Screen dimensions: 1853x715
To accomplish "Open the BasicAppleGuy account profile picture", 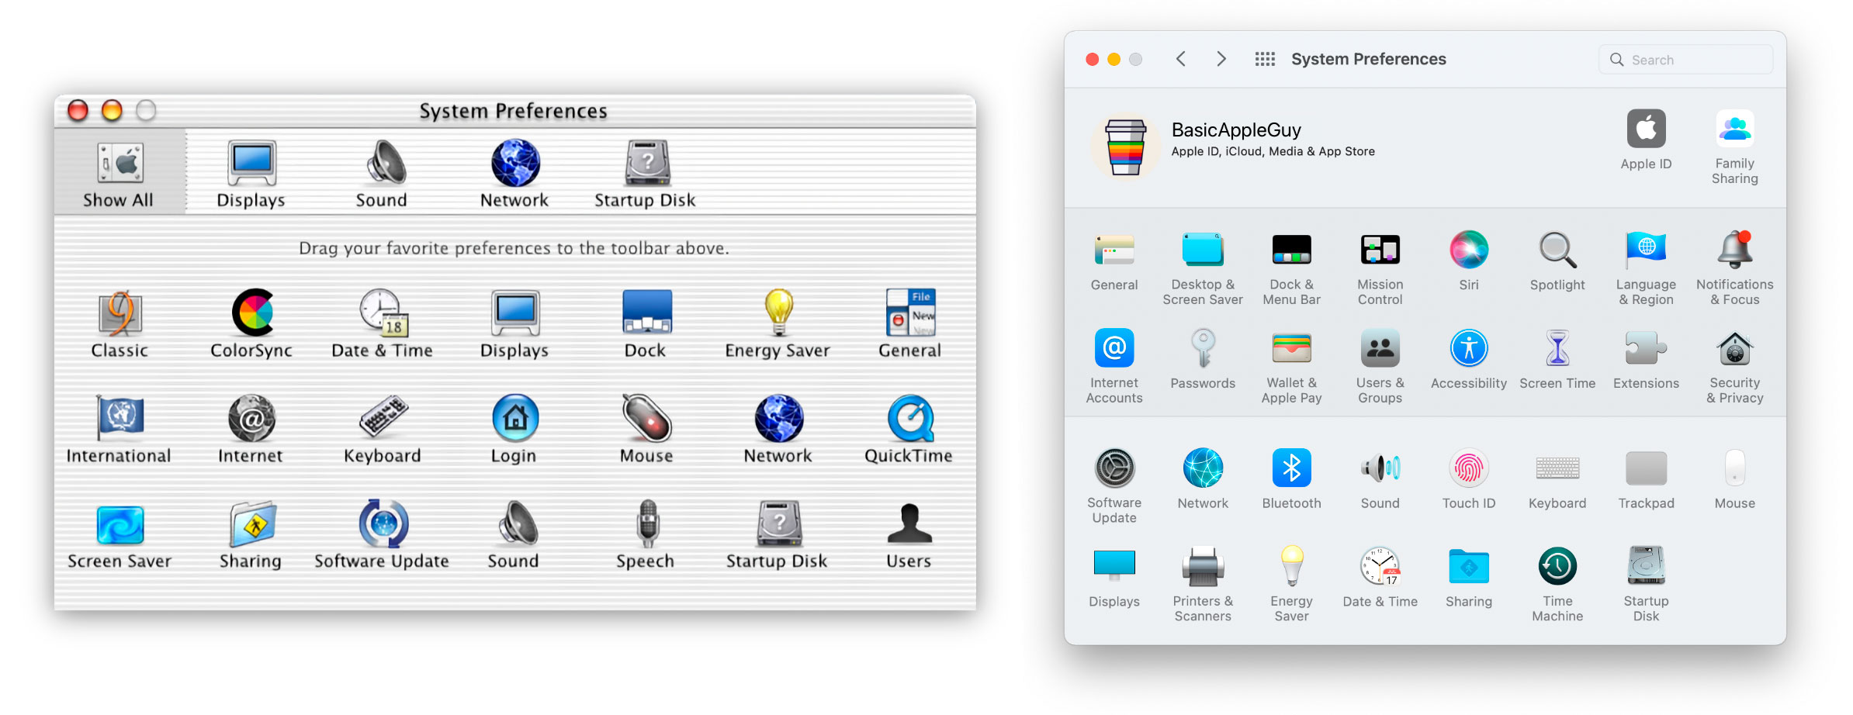I will (1125, 147).
